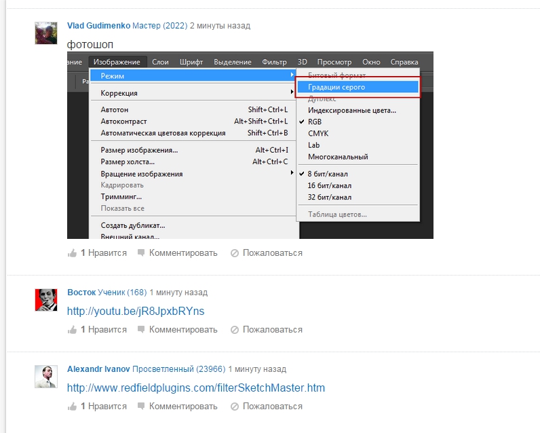Open the Изображение menu in Photoshop
Viewport: 540px width, 433px height.
[x=117, y=62]
